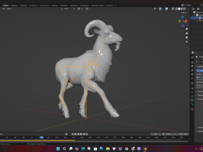The height and width of the screenshot is (152, 203).
Task: Open the World properties tab
Action: click(192, 78)
